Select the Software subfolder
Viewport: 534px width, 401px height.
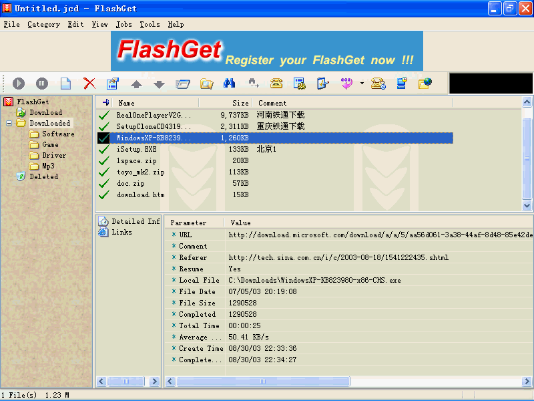click(x=58, y=134)
